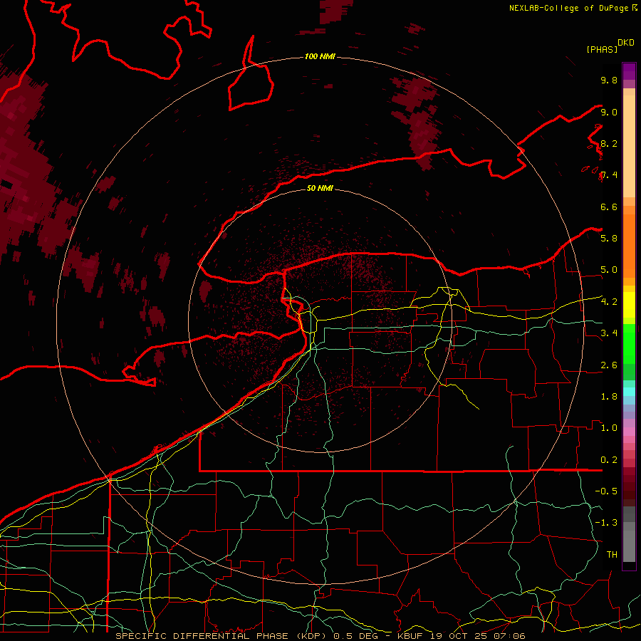Click the "NEXLAB-College of DuPage" credit text
641x641 pixels.
(568, 8)
